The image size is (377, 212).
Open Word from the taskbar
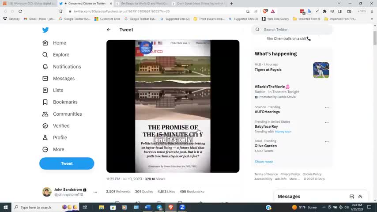click(147, 207)
